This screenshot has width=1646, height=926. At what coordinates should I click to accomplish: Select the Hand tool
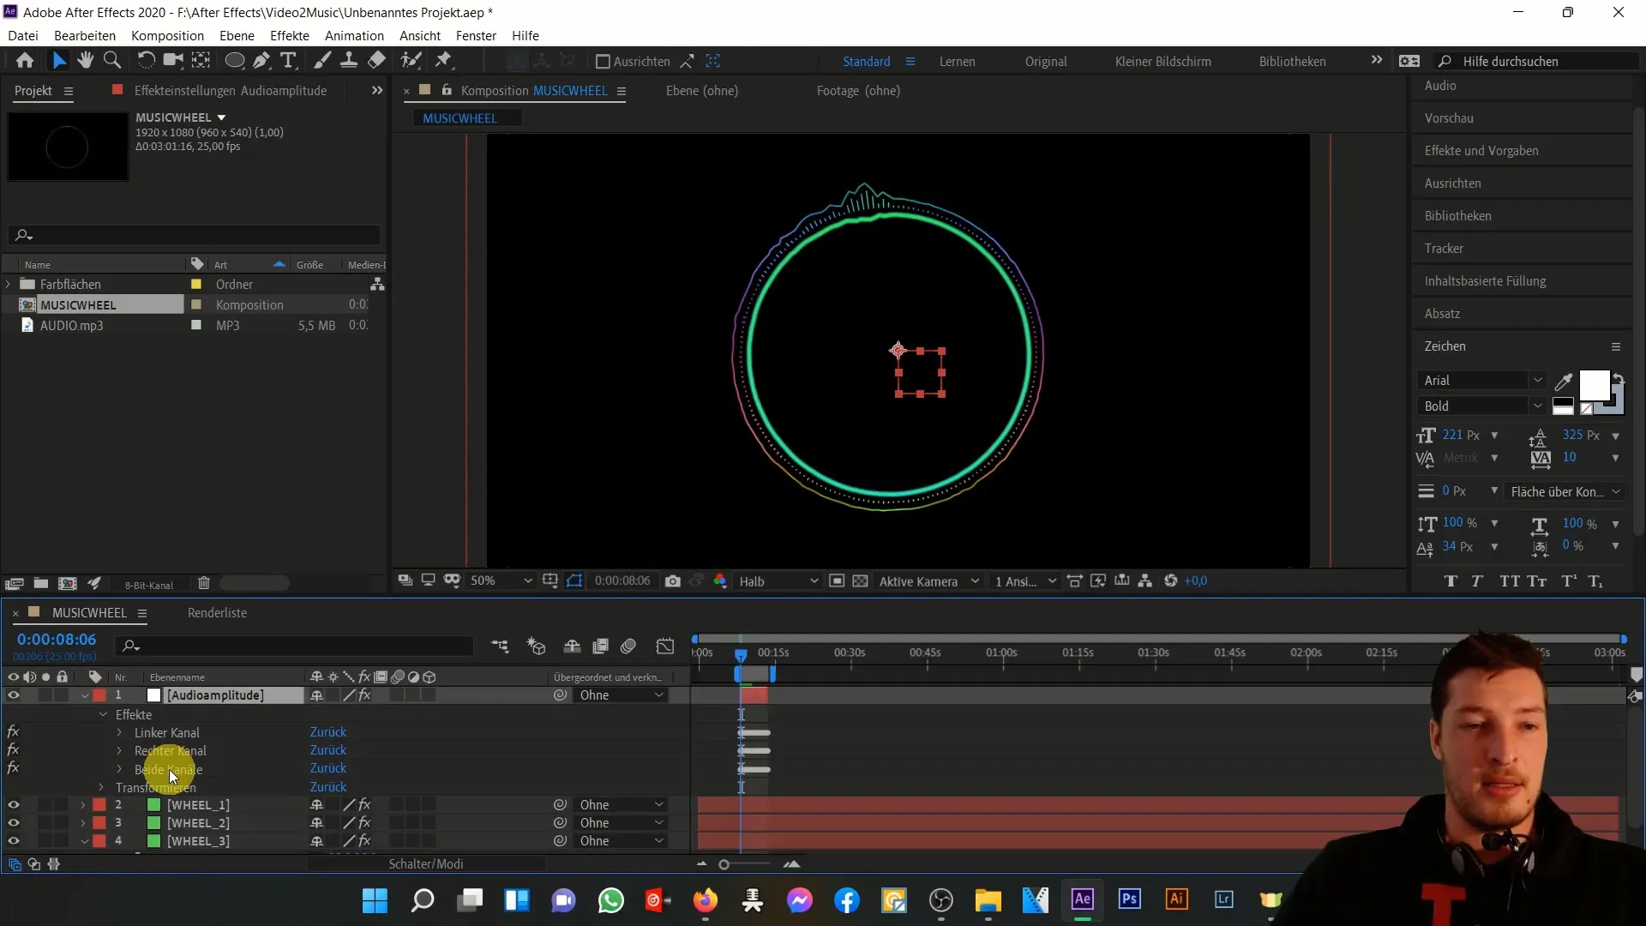pyautogui.click(x=85, y=61)
